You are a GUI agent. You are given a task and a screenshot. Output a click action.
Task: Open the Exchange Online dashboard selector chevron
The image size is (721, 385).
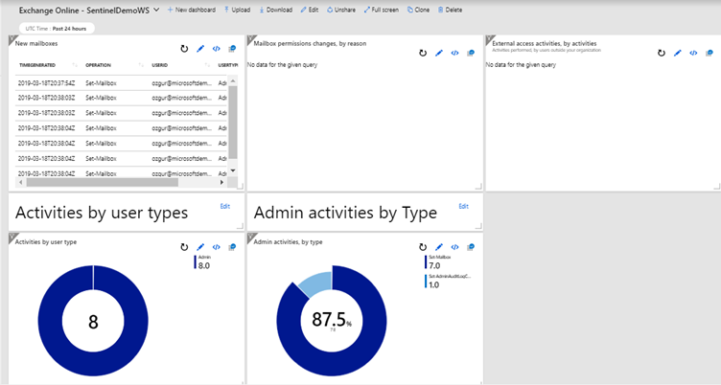point(156,10)
